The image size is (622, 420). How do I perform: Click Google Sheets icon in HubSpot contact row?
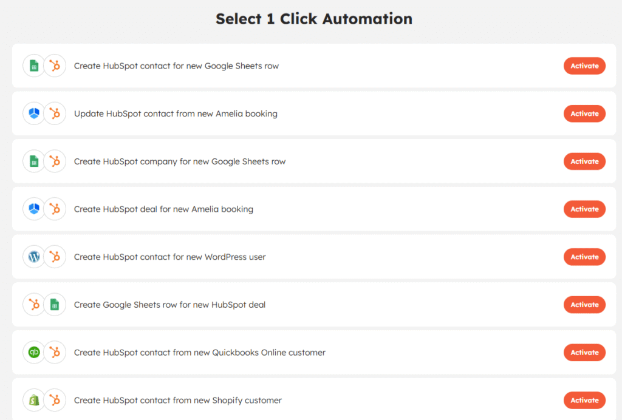(34, 66)
